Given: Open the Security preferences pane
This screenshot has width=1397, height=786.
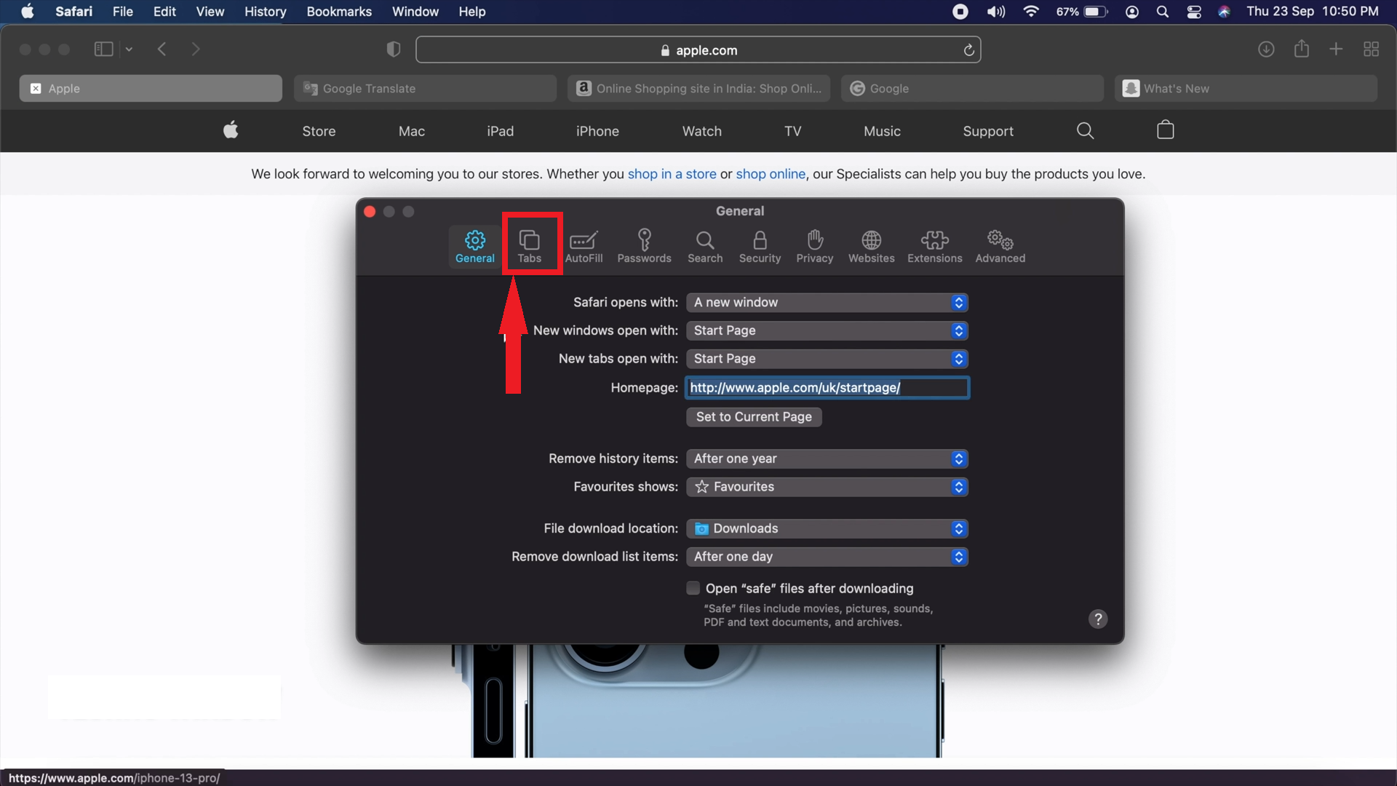Looking at the screenshot, I should coord(760,246).
